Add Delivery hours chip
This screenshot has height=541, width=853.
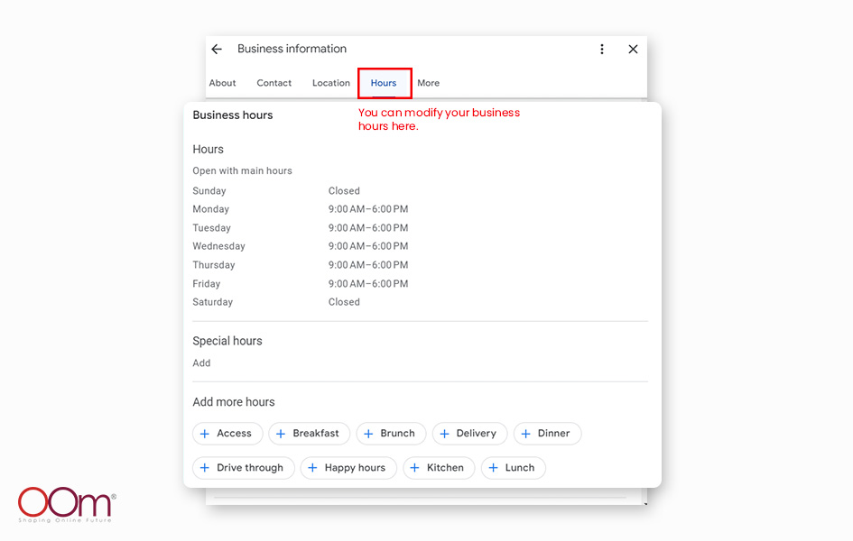pyautogui.click(x=469, y=434)
